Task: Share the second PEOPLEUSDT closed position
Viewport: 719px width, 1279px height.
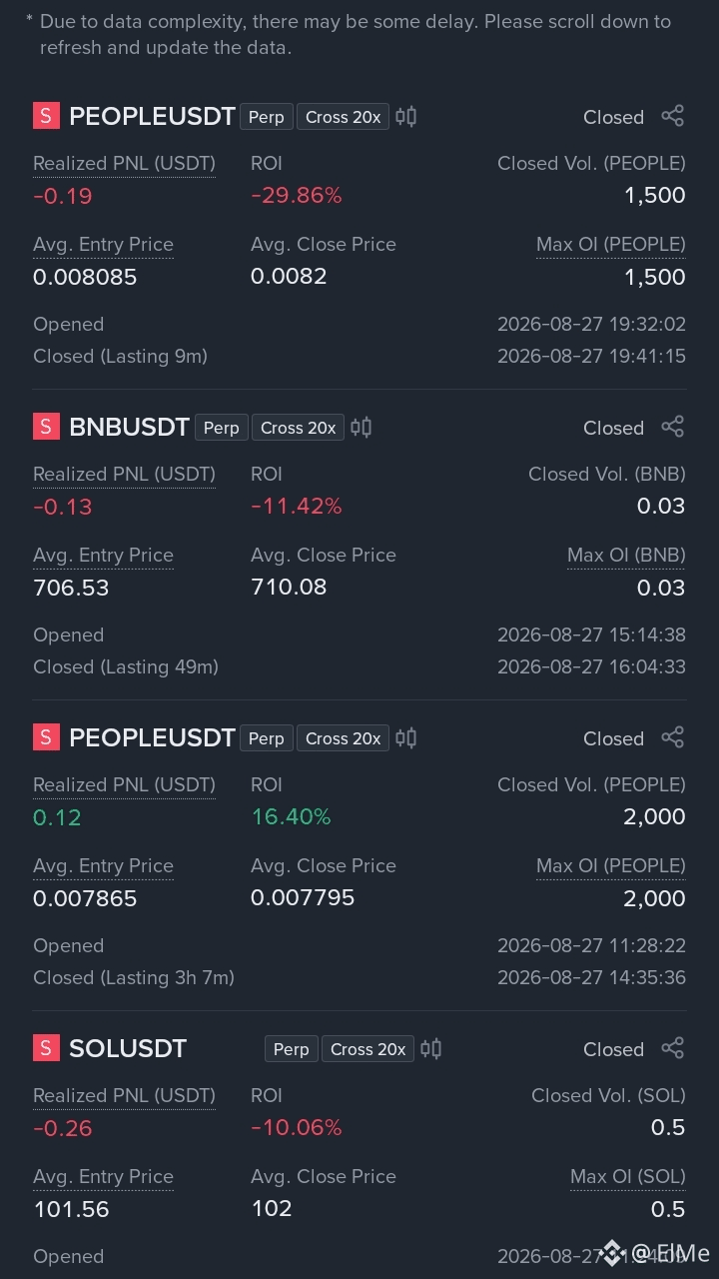Action: pyautogui.click(x=673, y=737)
